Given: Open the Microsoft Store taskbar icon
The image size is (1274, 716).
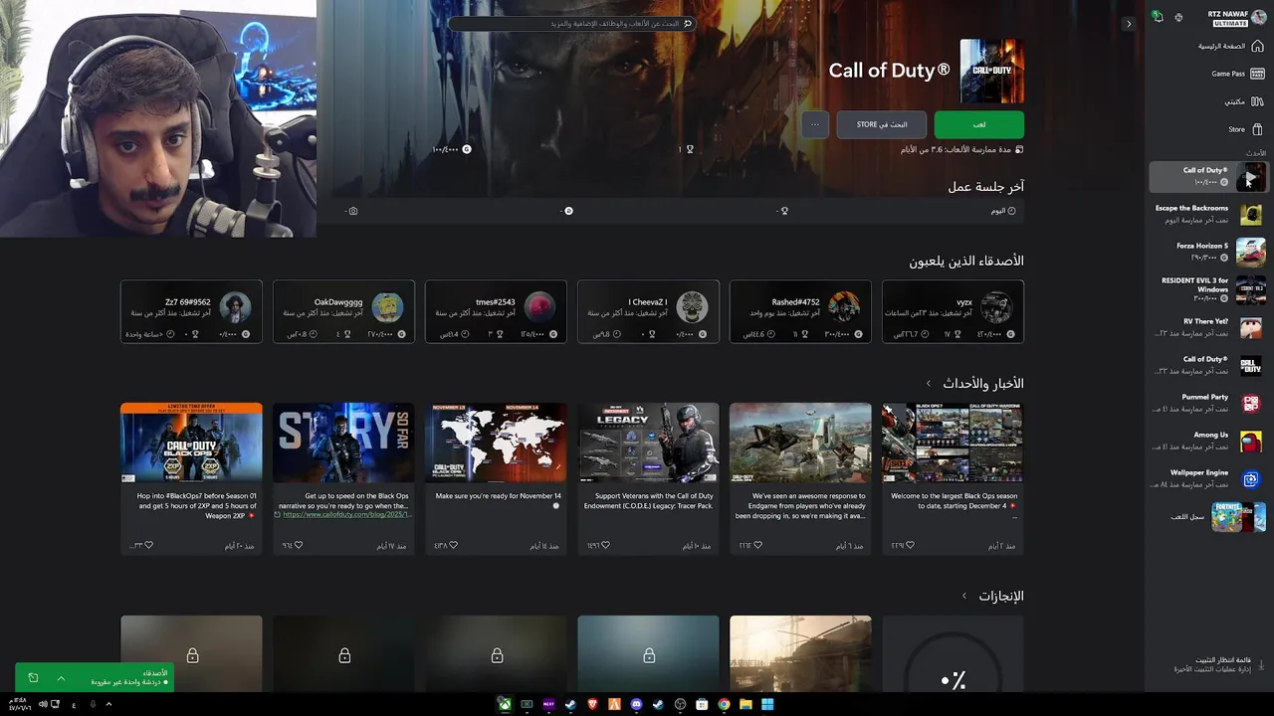Looking at the screenshot, I should click(x=702, y=704).
